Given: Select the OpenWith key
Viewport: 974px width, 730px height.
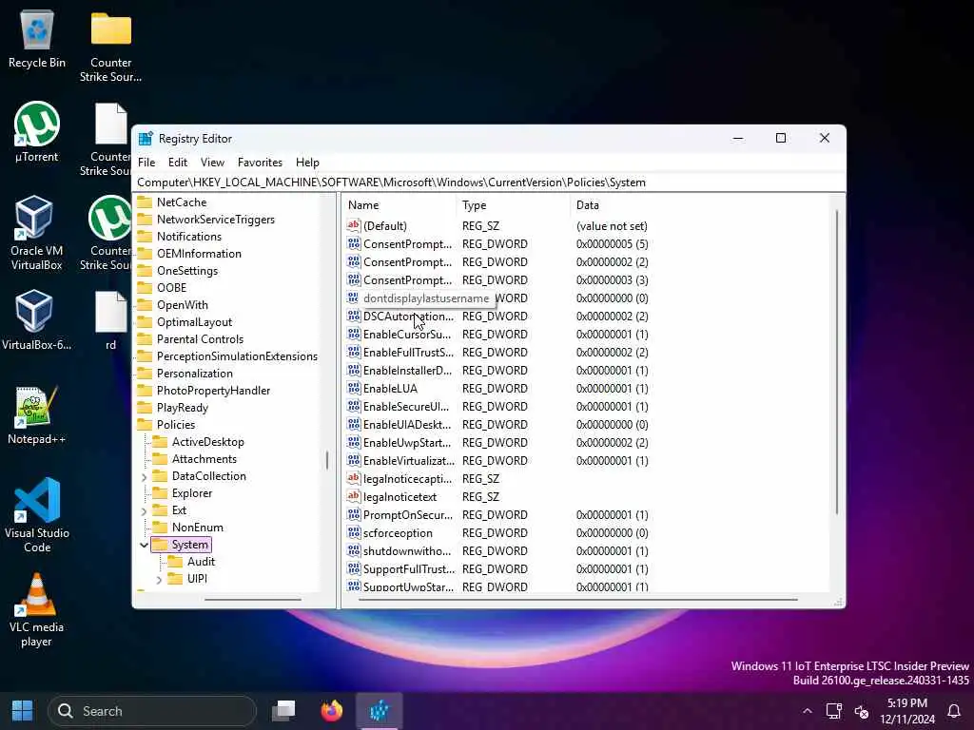Looking at the screenshot, I should coord(182,305).
